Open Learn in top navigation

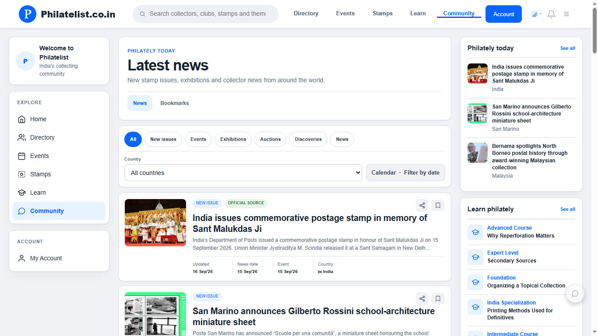(x=418, y=14)
